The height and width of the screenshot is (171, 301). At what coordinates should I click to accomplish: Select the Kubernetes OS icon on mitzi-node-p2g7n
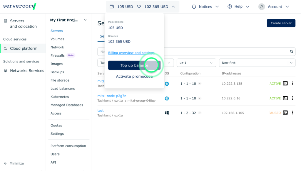pyautogui.click(x=167, y=99)
